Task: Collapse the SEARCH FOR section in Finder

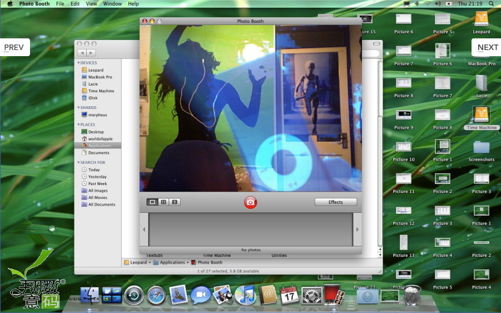Action: click(78, 162)
